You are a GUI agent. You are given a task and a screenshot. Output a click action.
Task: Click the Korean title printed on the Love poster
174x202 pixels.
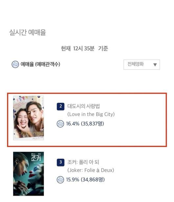[31, 134]
